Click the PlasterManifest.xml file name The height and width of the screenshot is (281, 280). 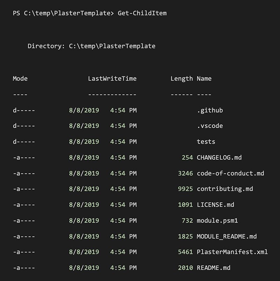(x=232, y=252)
